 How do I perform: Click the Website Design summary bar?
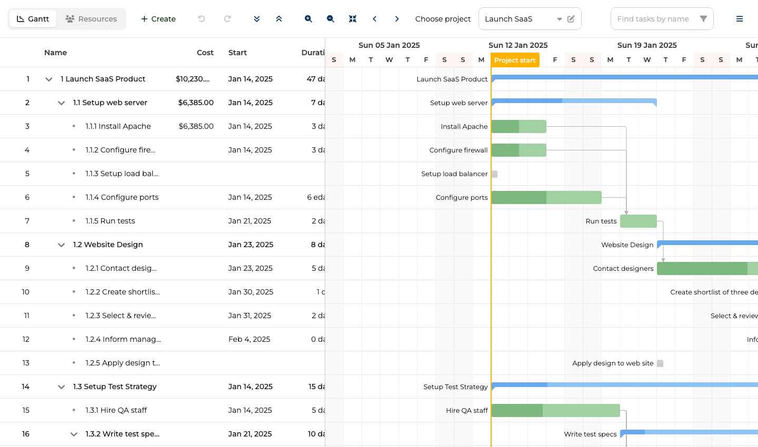point(707,243)
